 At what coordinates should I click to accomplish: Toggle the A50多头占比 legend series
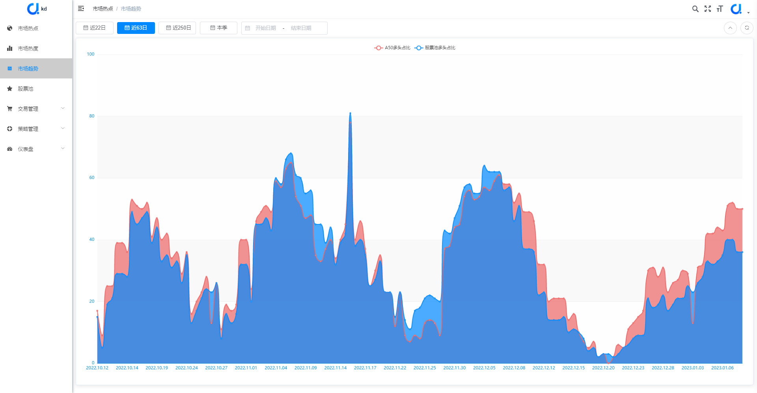[392, 48]
